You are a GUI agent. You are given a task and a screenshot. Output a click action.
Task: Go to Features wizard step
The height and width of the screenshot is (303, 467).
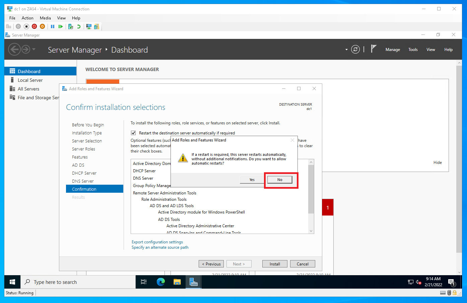coord(80,157)
